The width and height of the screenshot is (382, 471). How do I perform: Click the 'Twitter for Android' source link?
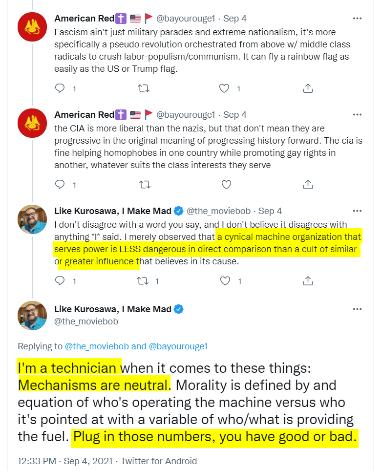click(159, 461)
